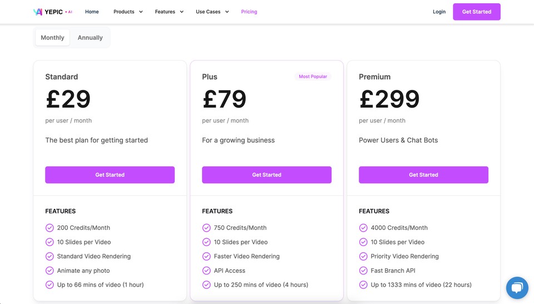Choose Get Started for Plus plan
This screenshot has height=304, width=534.
[266, 175]
